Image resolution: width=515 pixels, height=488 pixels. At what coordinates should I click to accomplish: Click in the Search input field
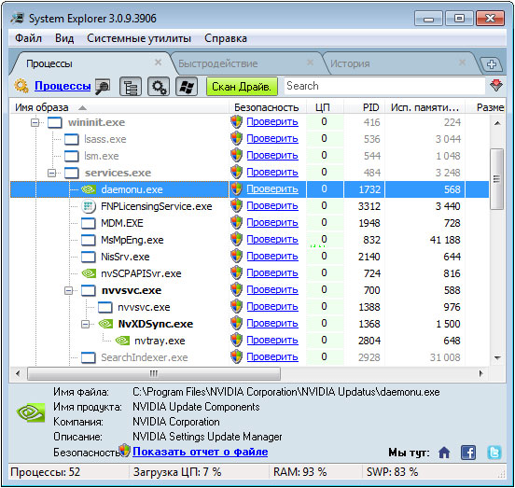384,86
